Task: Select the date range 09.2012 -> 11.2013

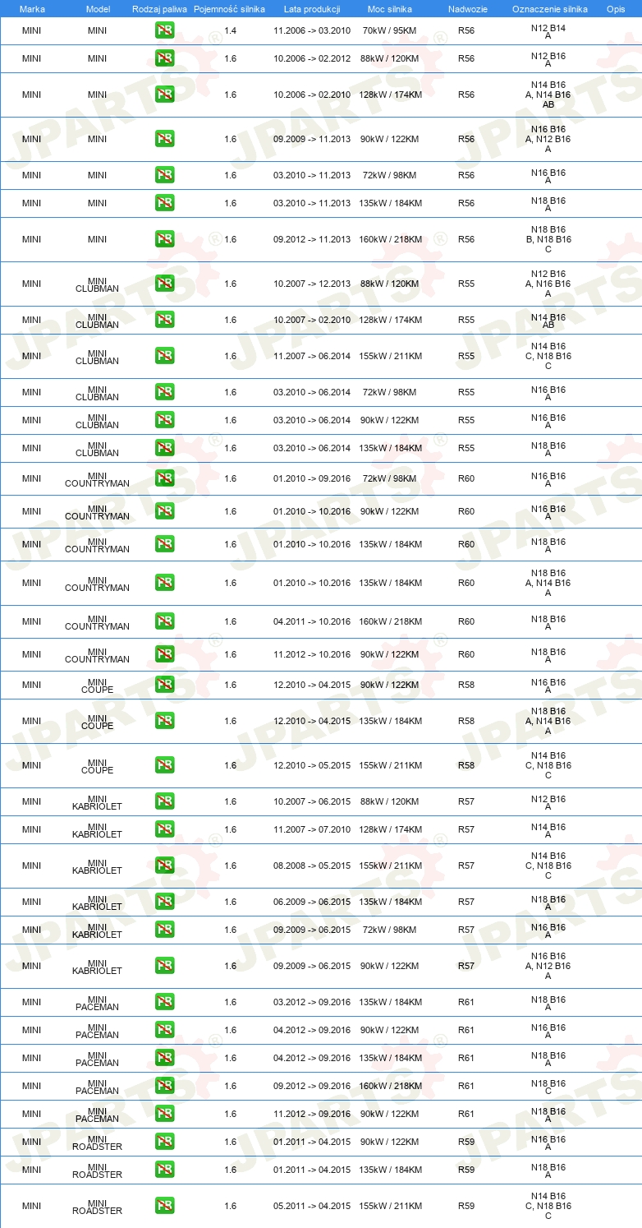Action: coord(312,239)
